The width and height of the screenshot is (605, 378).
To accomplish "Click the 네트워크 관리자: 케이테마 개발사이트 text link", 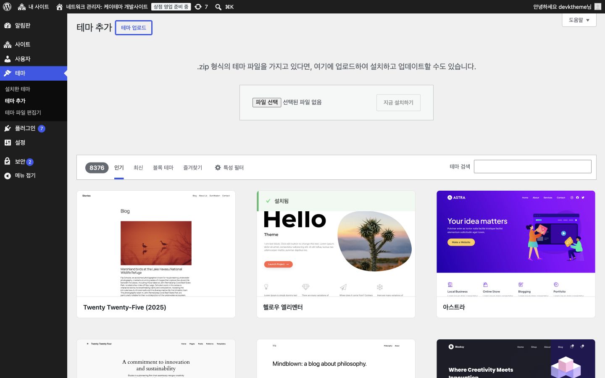I will (x=107, y=7).
